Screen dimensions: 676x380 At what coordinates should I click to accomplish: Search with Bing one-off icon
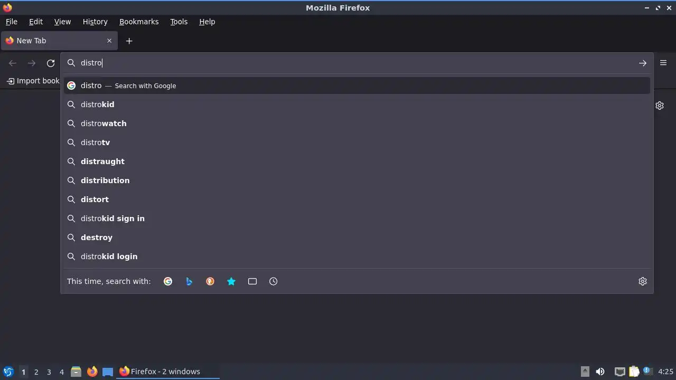[189, 281]
